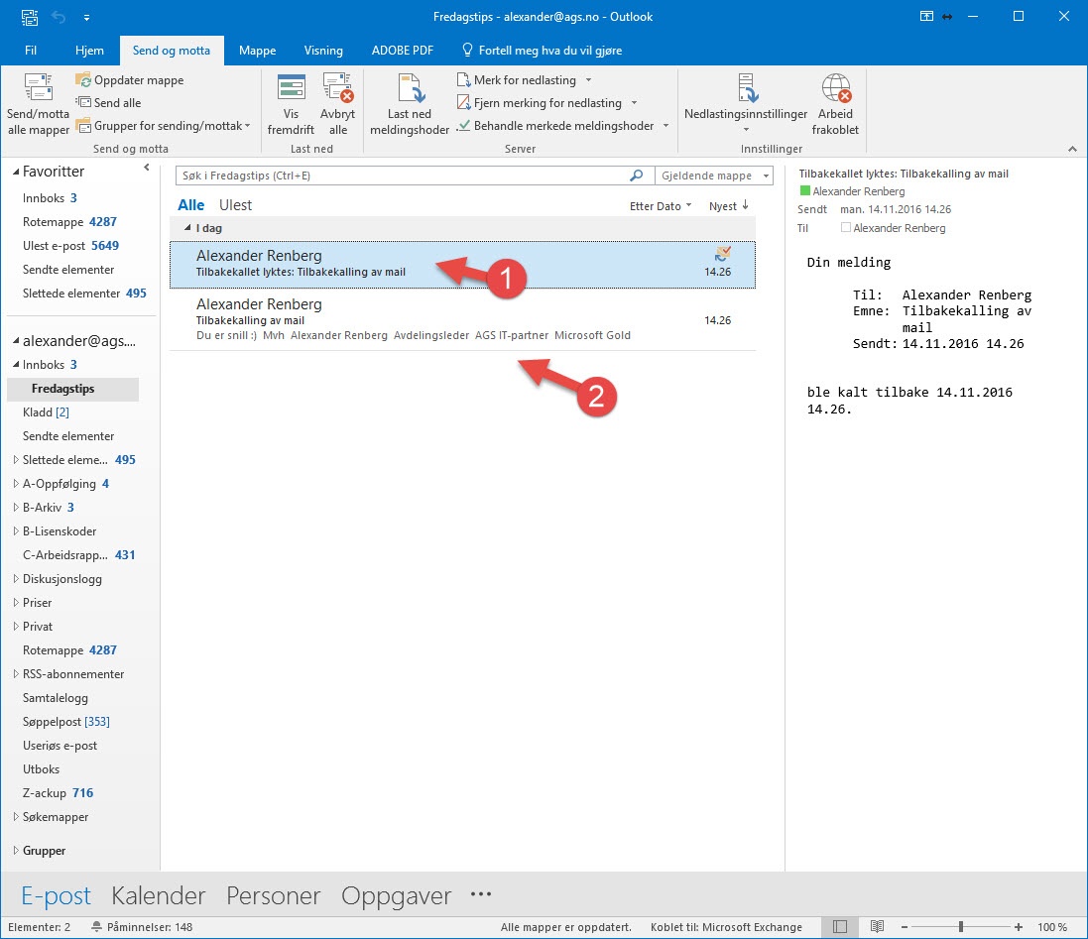Show only Ulest messages
This screenshot has height=939, width=1088.
click(x=235, y=205)
